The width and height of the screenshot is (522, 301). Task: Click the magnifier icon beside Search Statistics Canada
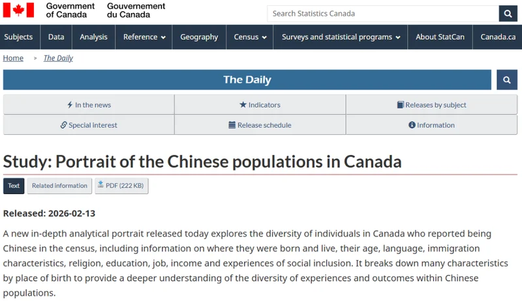[x=508, y=13]
